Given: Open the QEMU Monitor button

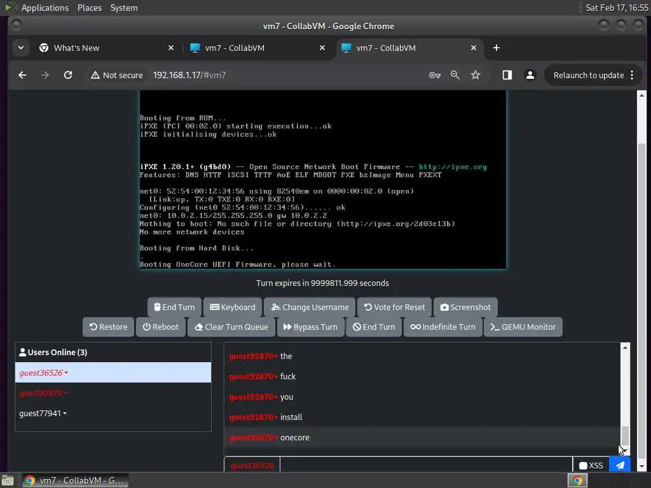Looking at the screenshot, I should (x=523, y=327).
